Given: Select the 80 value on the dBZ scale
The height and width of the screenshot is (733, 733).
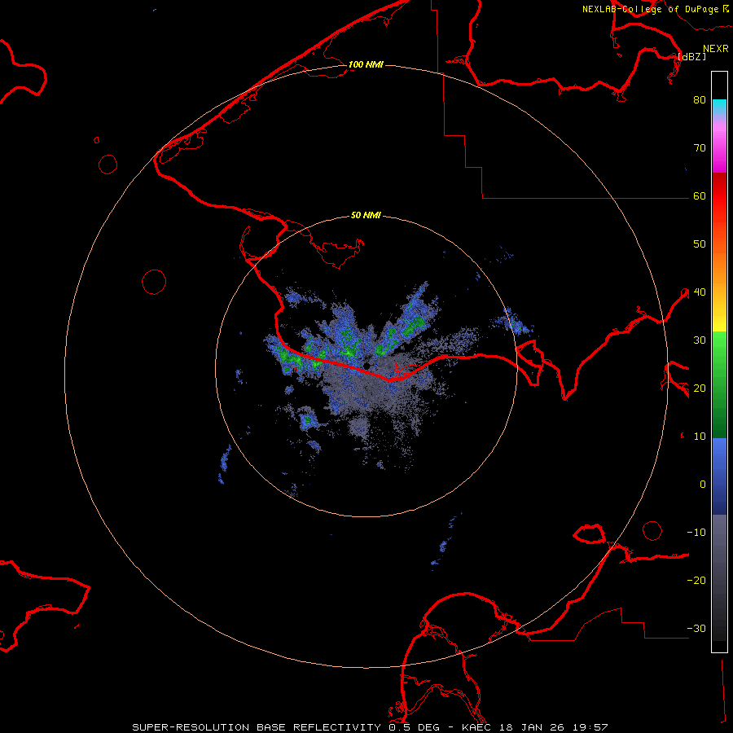Looking at the screenshot, I should (700, 99).
